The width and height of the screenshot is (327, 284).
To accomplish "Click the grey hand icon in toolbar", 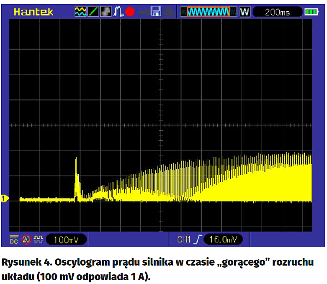I will coord(106,12).
